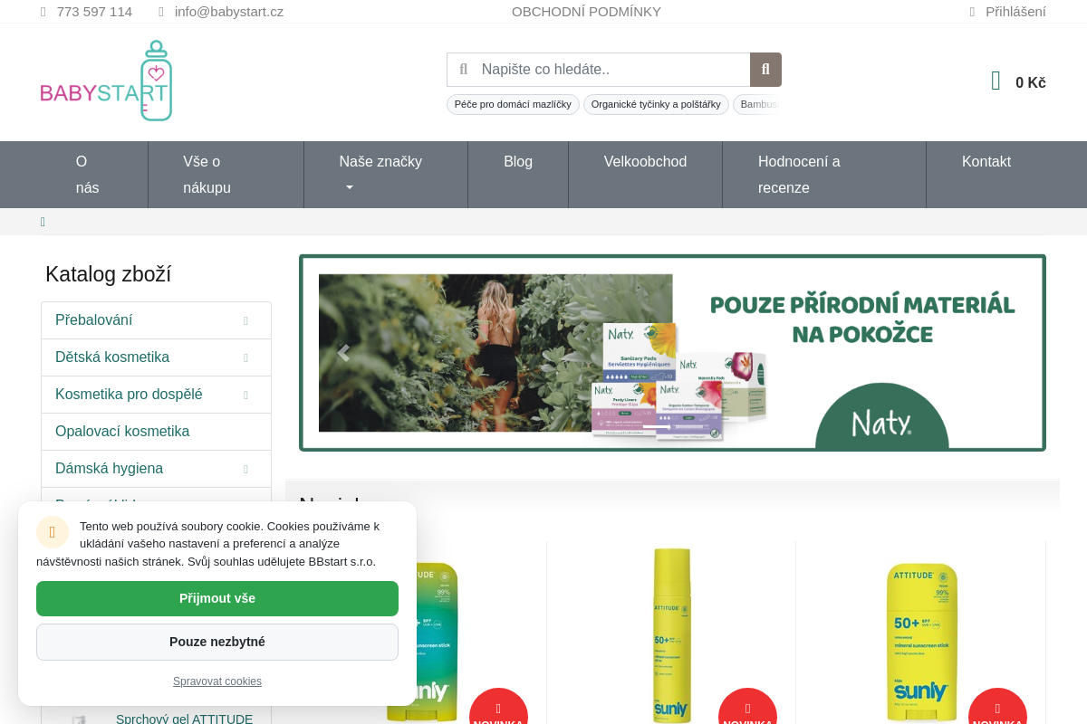Expand Přebalování category
The width and height of the screenshot is (1087, 724).
click(x=245, y=320)
